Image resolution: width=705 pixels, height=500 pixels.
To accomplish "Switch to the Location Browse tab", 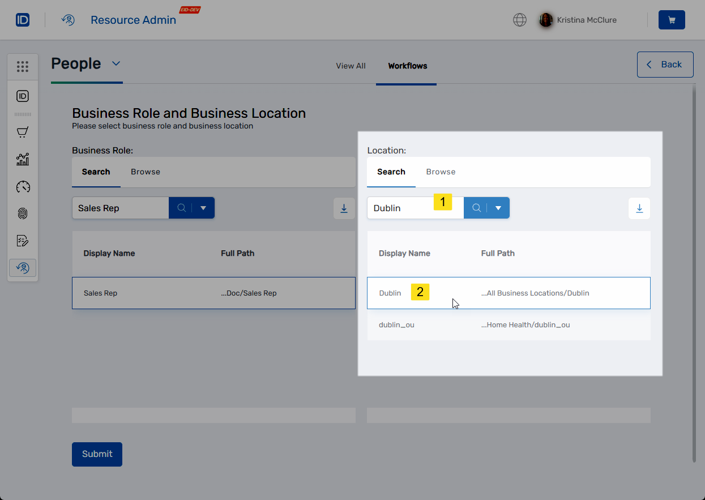I will pos(441,172).
